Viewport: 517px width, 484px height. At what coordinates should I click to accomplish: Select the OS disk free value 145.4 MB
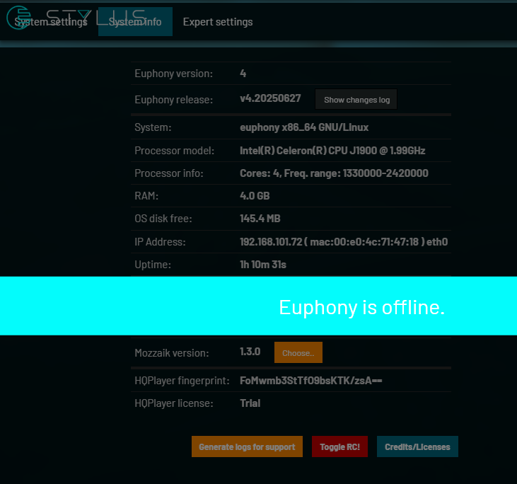[x=260, y=219]
